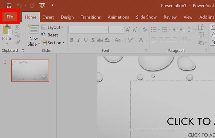This screenshot has height=138, width=215.
Task: Click the Reset slide button
Action: point(49,35)
